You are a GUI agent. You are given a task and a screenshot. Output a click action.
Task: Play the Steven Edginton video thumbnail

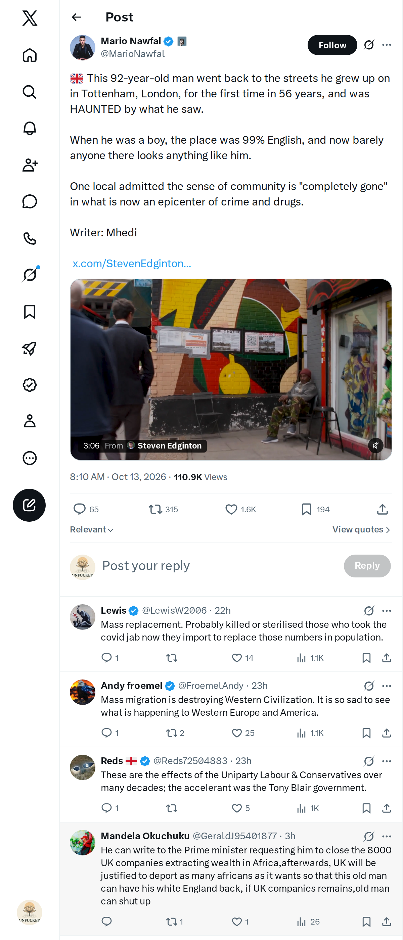pos(231,369)
